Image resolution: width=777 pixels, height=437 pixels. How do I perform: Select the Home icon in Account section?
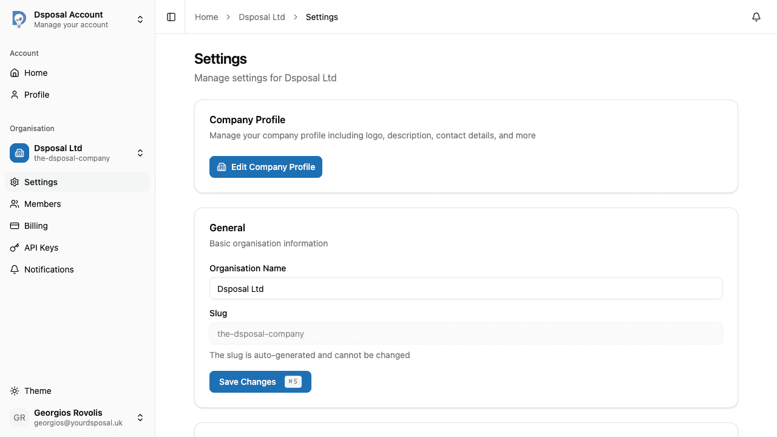15,73
